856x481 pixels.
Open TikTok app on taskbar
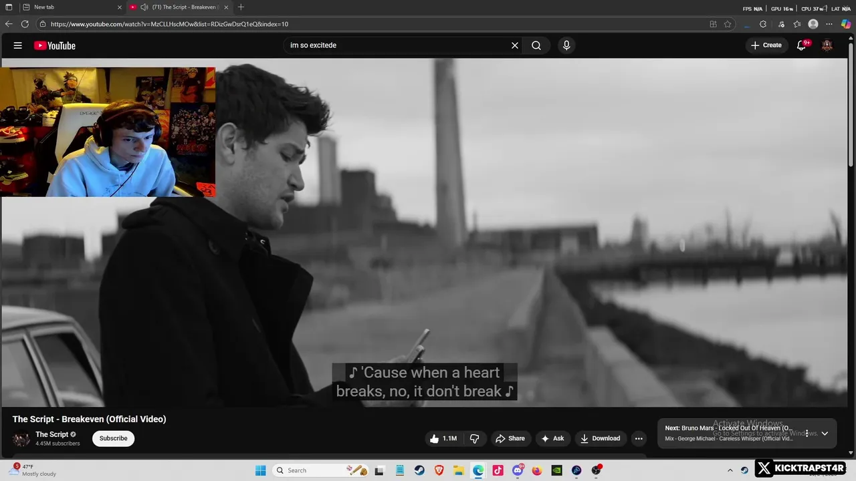click(498, 470)
